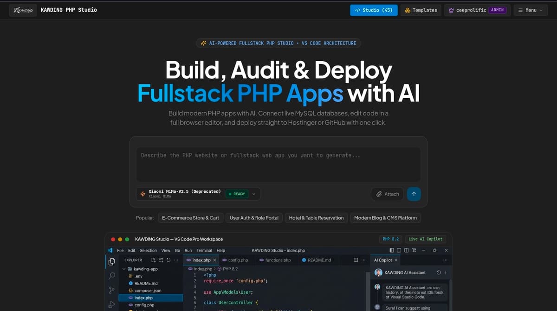Click the New Folder icon in Explorer
557x311 pixels.
pos(161,260)
